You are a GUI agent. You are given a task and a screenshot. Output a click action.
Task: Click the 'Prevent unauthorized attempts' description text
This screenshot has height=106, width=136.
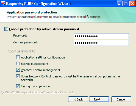click(54, 17)
